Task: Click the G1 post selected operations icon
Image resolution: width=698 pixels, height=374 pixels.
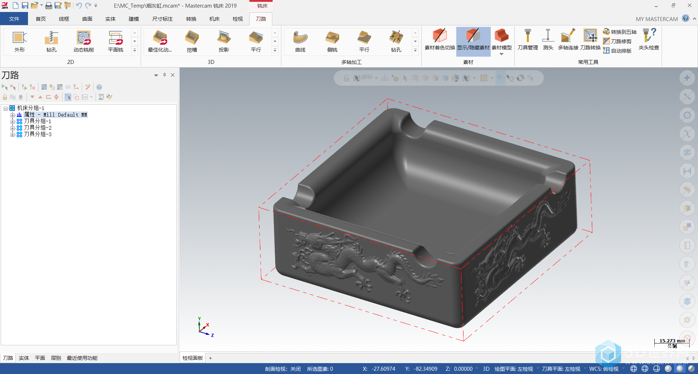Action: pyautogui.click(x=68, y=87)
